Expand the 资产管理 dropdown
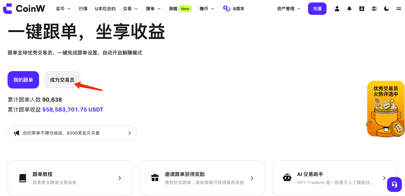This screenshot has height=196, width=405. click(288, 9)
